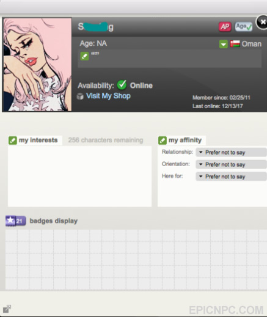Toggle the green Online availability checkmark

(122, 85)
